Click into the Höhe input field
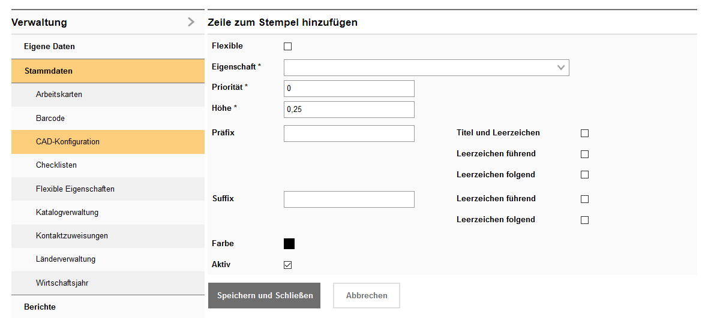The height and width of the screenshot is (318, 705). click(x=349, y=110)
